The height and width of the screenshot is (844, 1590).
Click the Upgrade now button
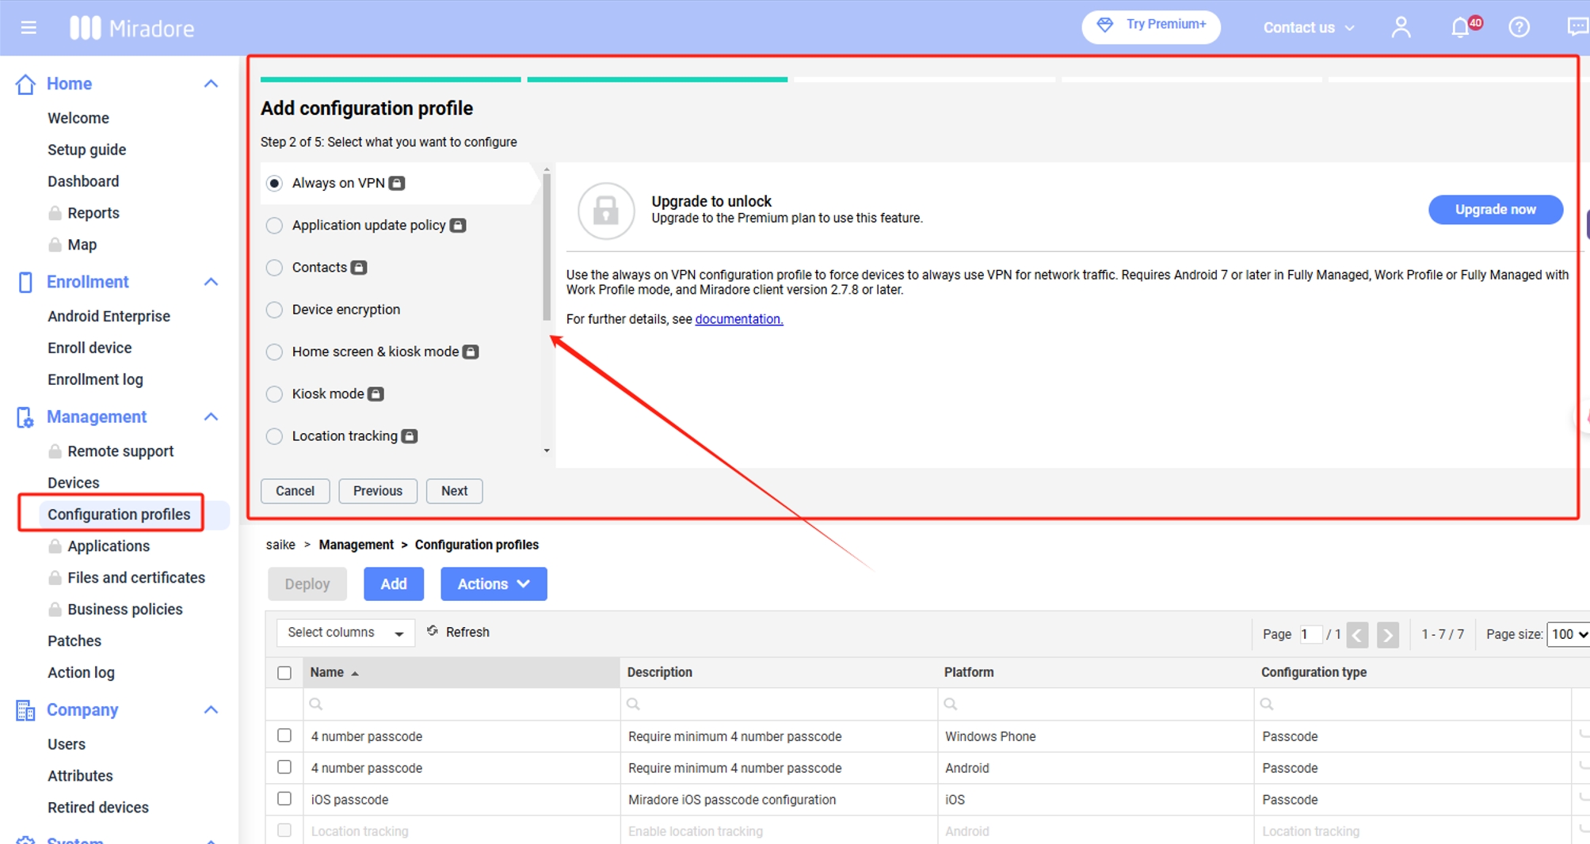[1494, 210]
